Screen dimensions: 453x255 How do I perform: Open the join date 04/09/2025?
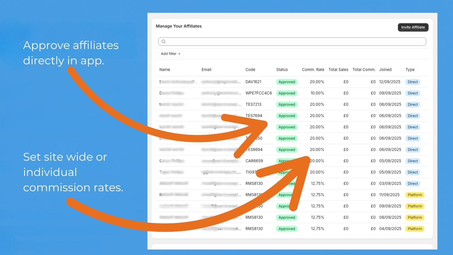coord(390,229)
